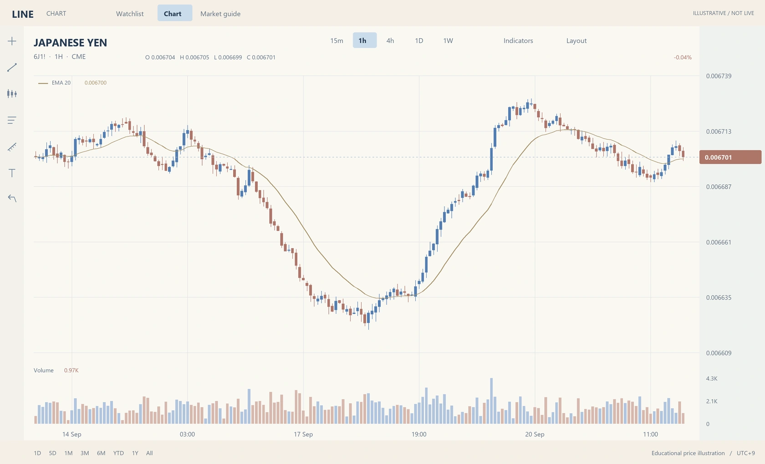Select the horizontal lines text-align tool
Screen dimensions: 765x464
pyautogui.click(x=12, y=120)
